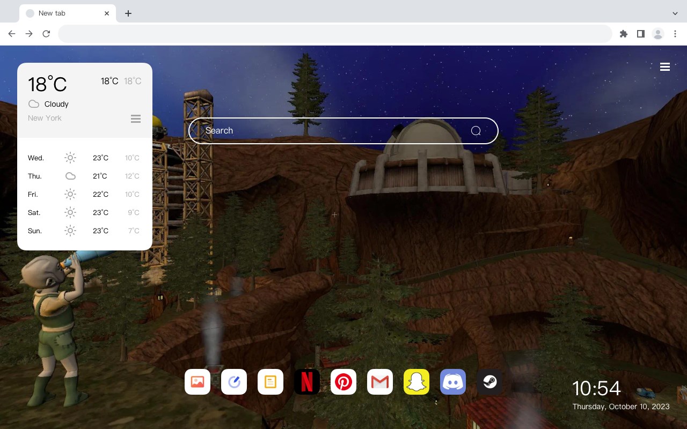Screen dimensions: 687x429
Task: Click Thursday's 12°C low temperature
Action: (x=132, y=176)
